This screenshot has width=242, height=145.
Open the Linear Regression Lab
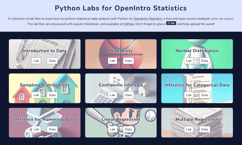112,129
